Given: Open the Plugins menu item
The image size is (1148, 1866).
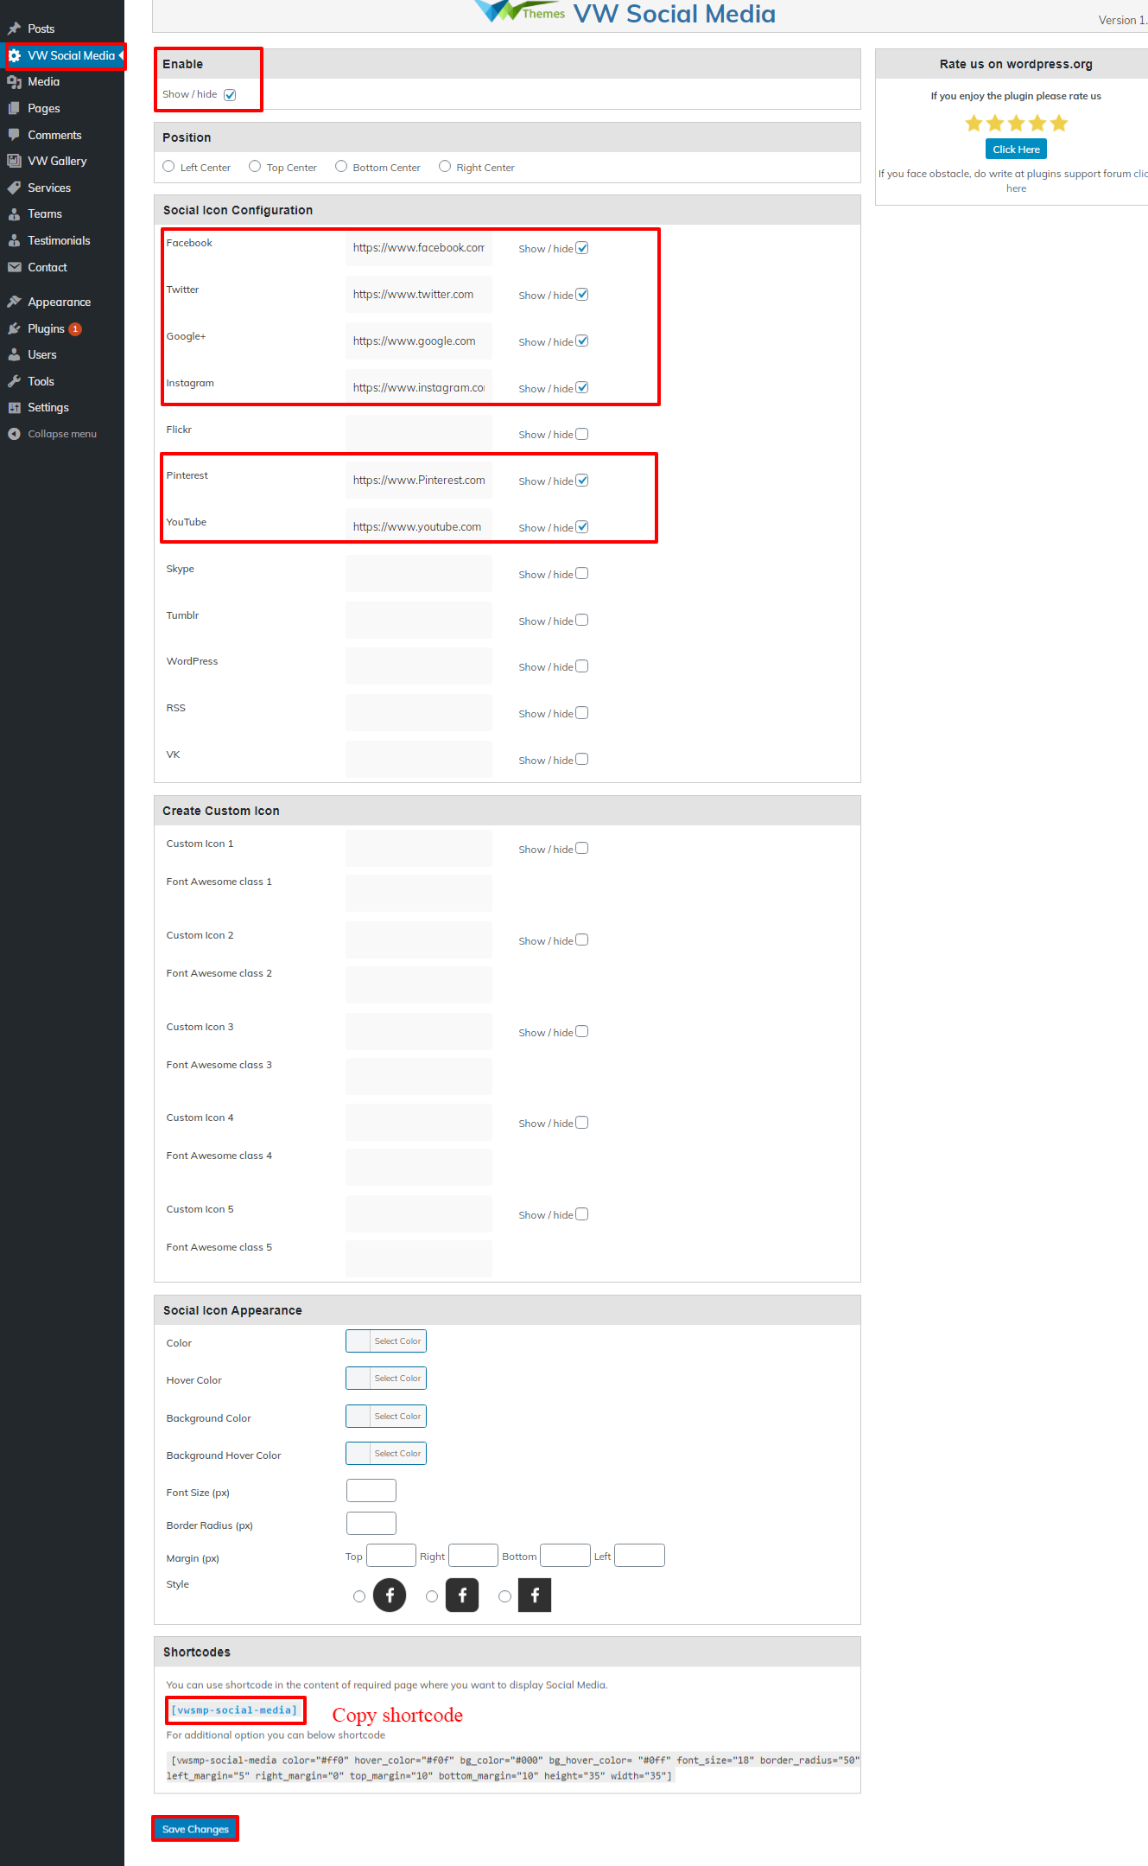Looking at the screenshot, I should click(x=46, y=328).
